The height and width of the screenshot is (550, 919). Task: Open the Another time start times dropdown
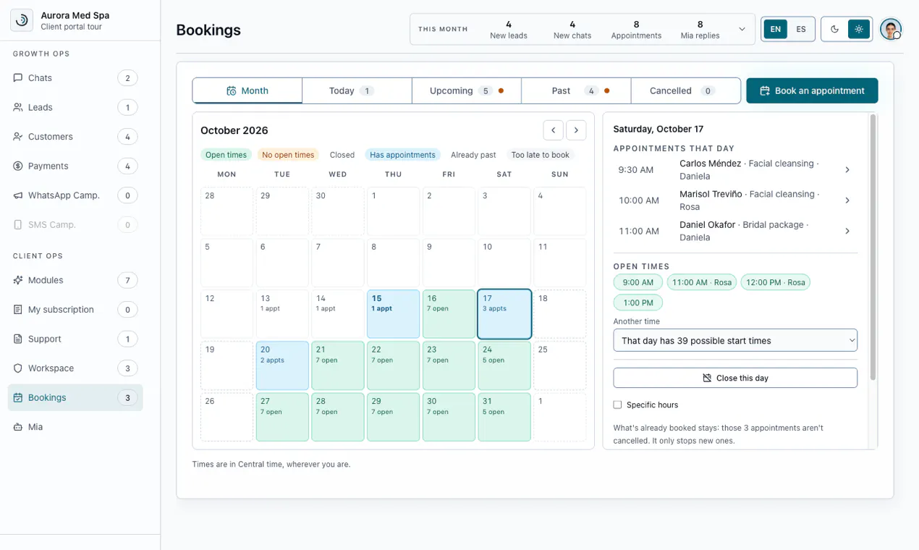tap(735, 340)
